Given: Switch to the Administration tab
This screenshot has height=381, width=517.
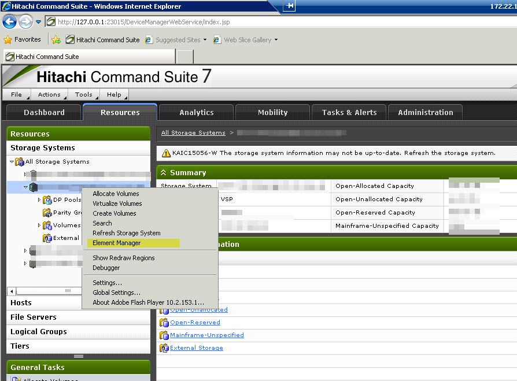Looking at the screenshot, I should (x=425, y=112).
